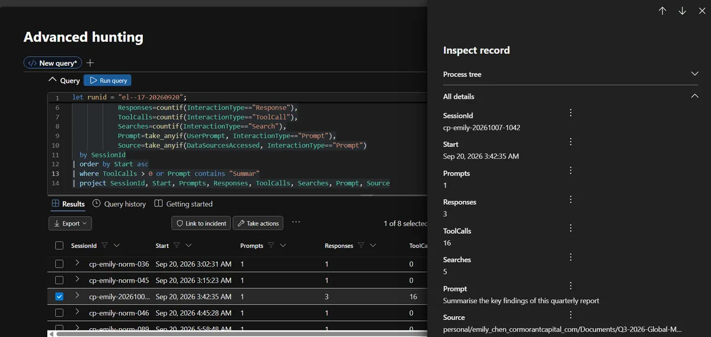711x337 pixels.
Task: Check the cp-emily-norm-046 row checkbox
Action: 59,313
